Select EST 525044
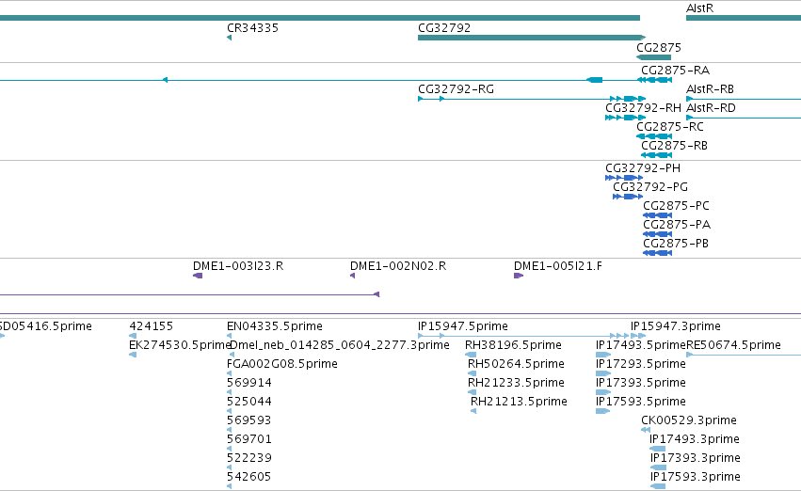This screenshot has height=491, width=801. tap(249, 403)
